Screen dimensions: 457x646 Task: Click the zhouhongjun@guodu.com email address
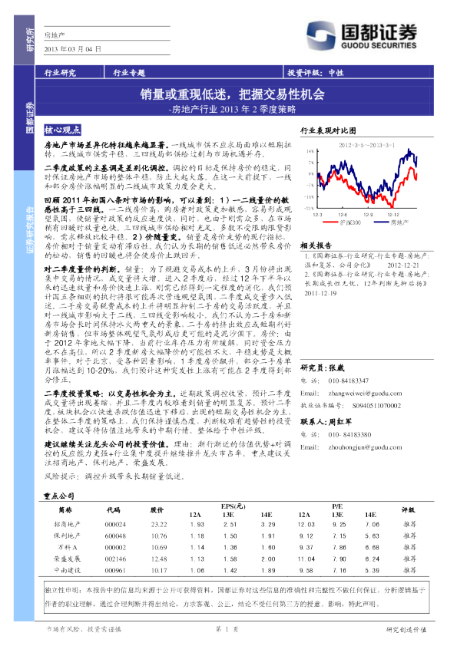(365, 447)
